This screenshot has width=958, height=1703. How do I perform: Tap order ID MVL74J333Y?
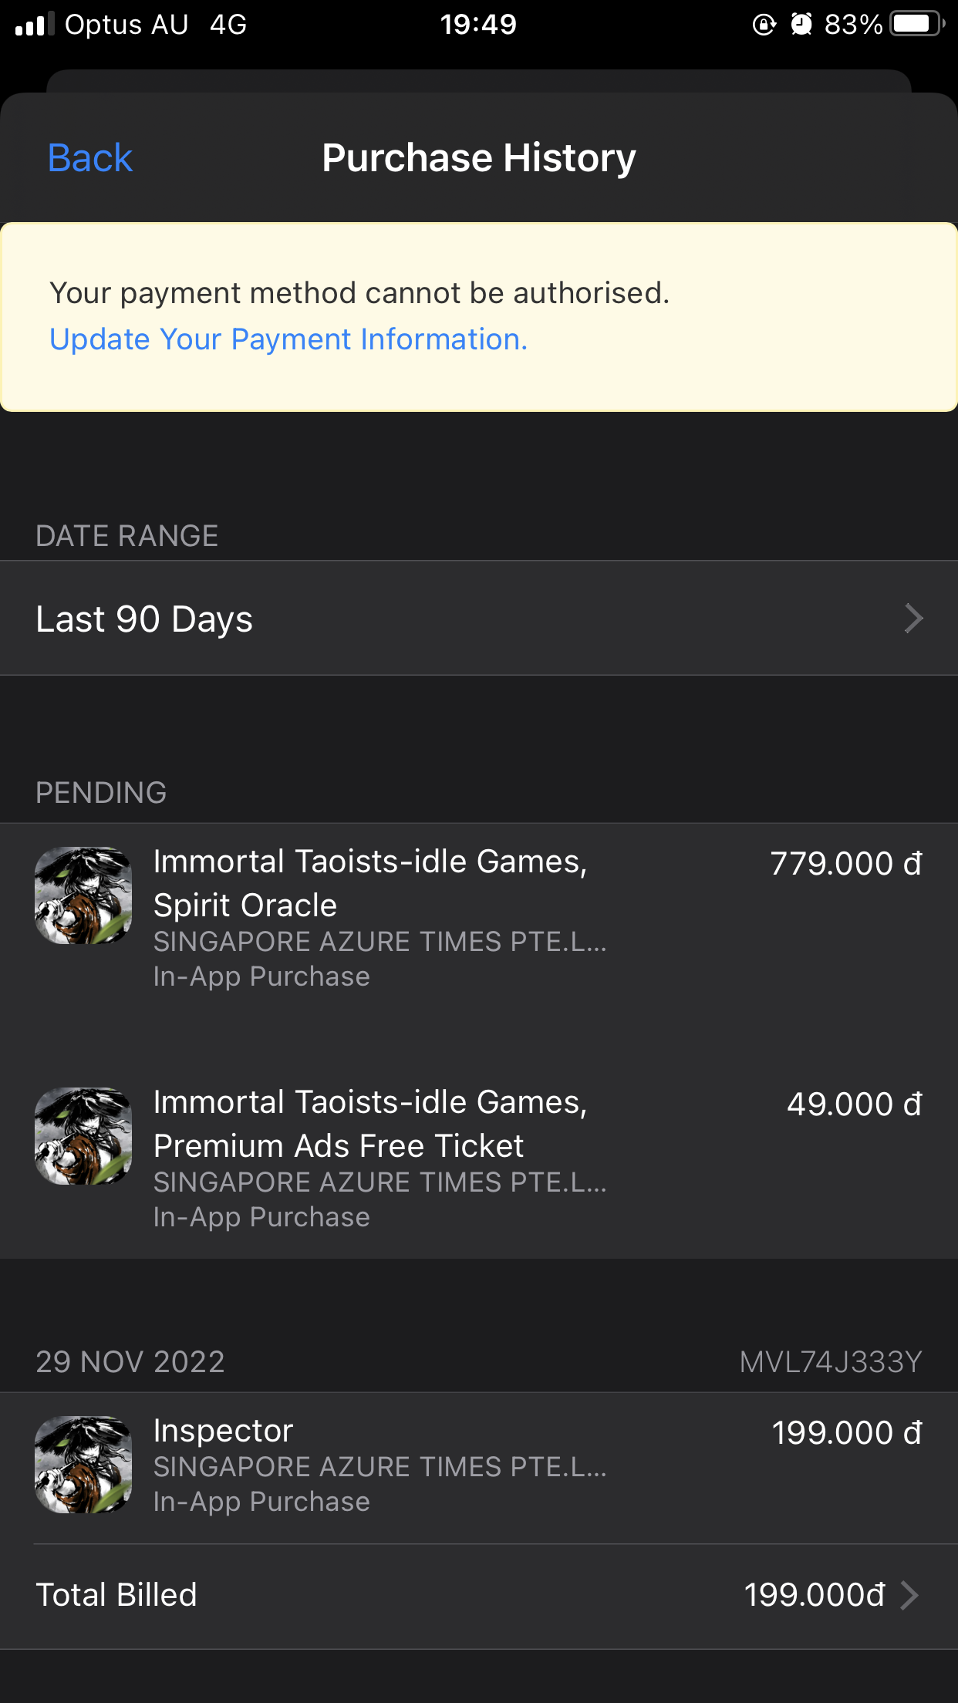click(x=831, y=1362)
